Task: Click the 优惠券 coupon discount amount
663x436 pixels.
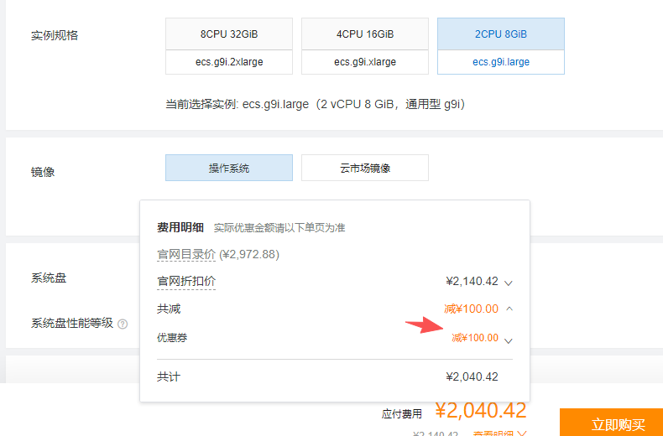Action: coord(475,338)
